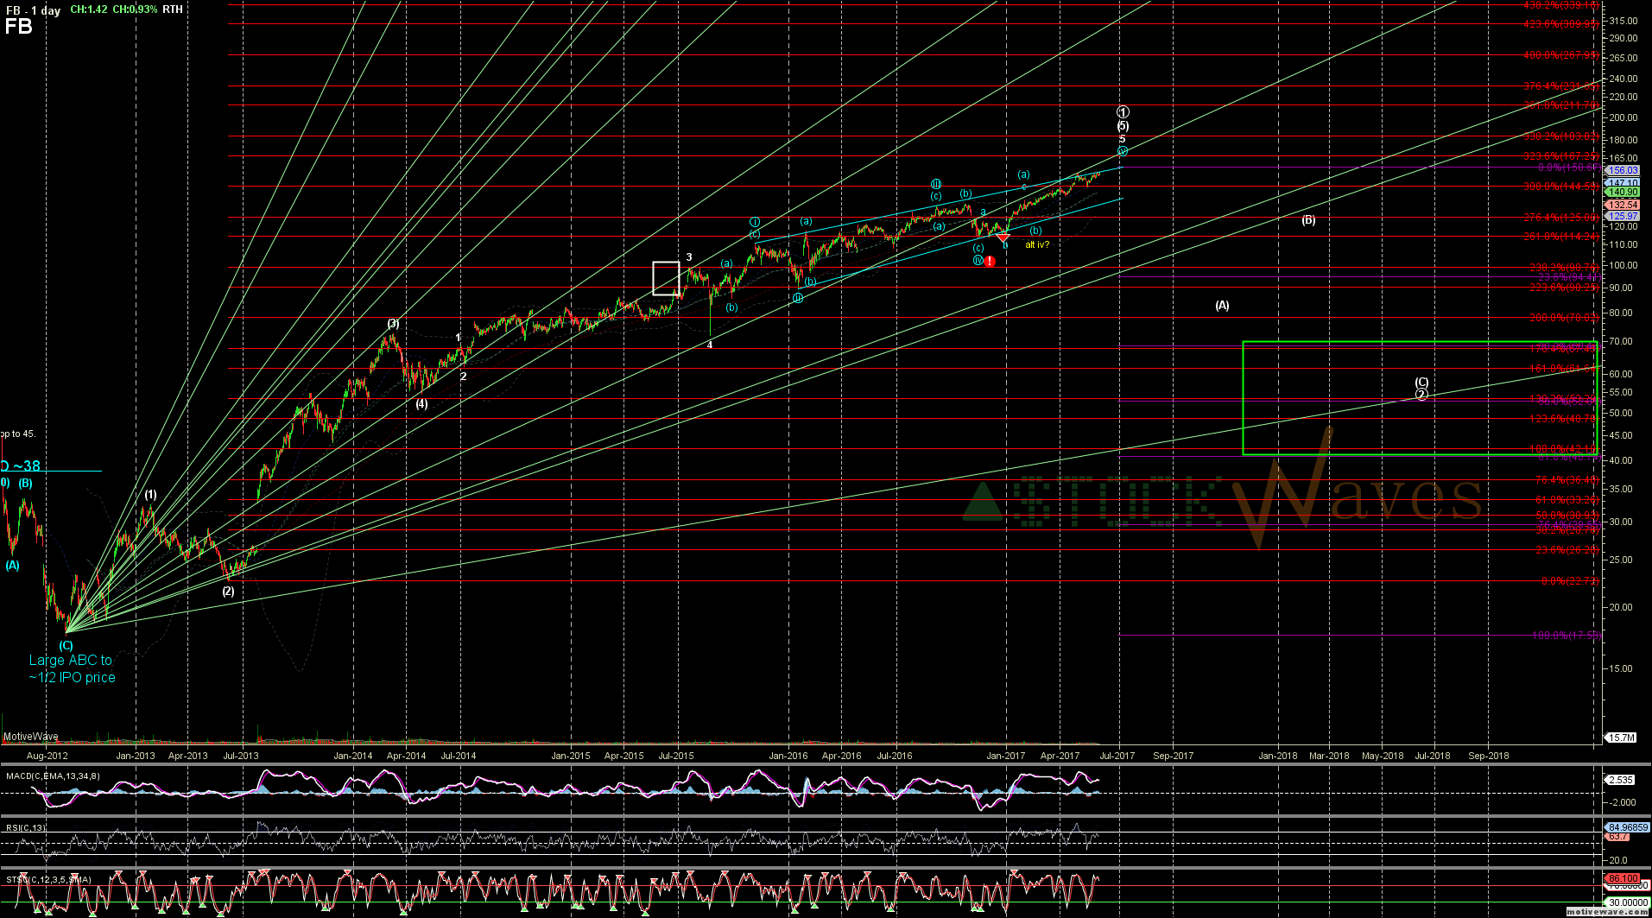1652x918 pixels.
Task: Click the 0.0%(22.73) Fibonacci level label
Action: click(x=1570, y=581)
